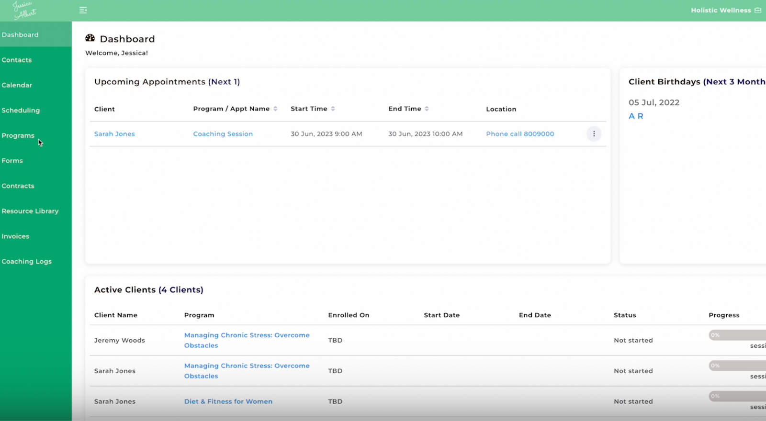Click the Progress column header

click(x=724, y=315)
